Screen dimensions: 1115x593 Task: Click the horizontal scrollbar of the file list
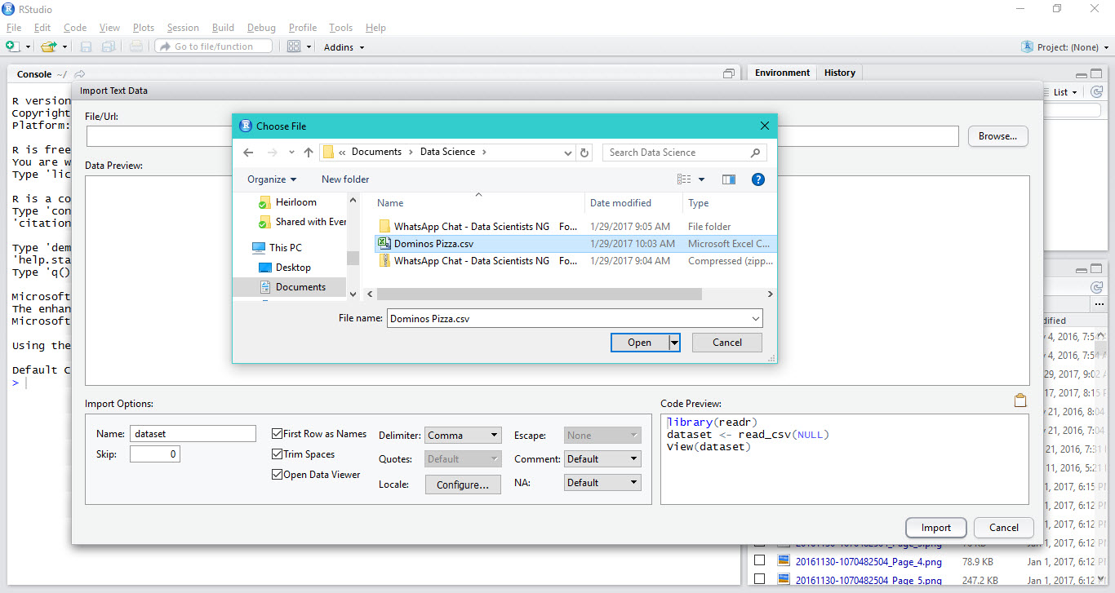pos(539,294)
